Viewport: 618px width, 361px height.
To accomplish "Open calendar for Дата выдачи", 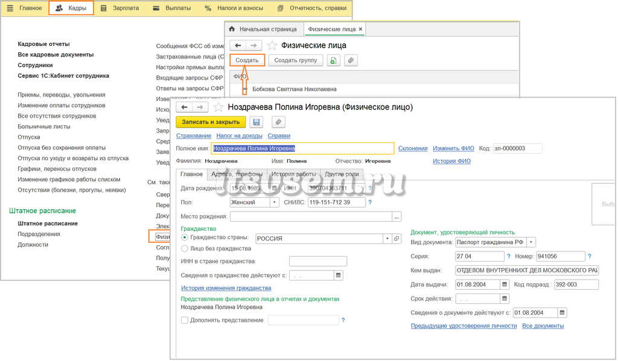I will point(504,284).
